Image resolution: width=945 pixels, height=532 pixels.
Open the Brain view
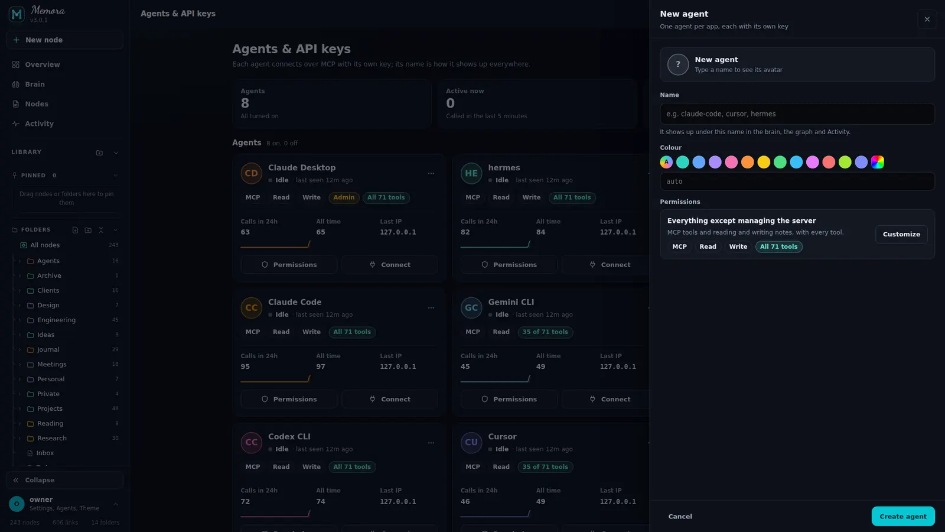click(x=65, y=85)
